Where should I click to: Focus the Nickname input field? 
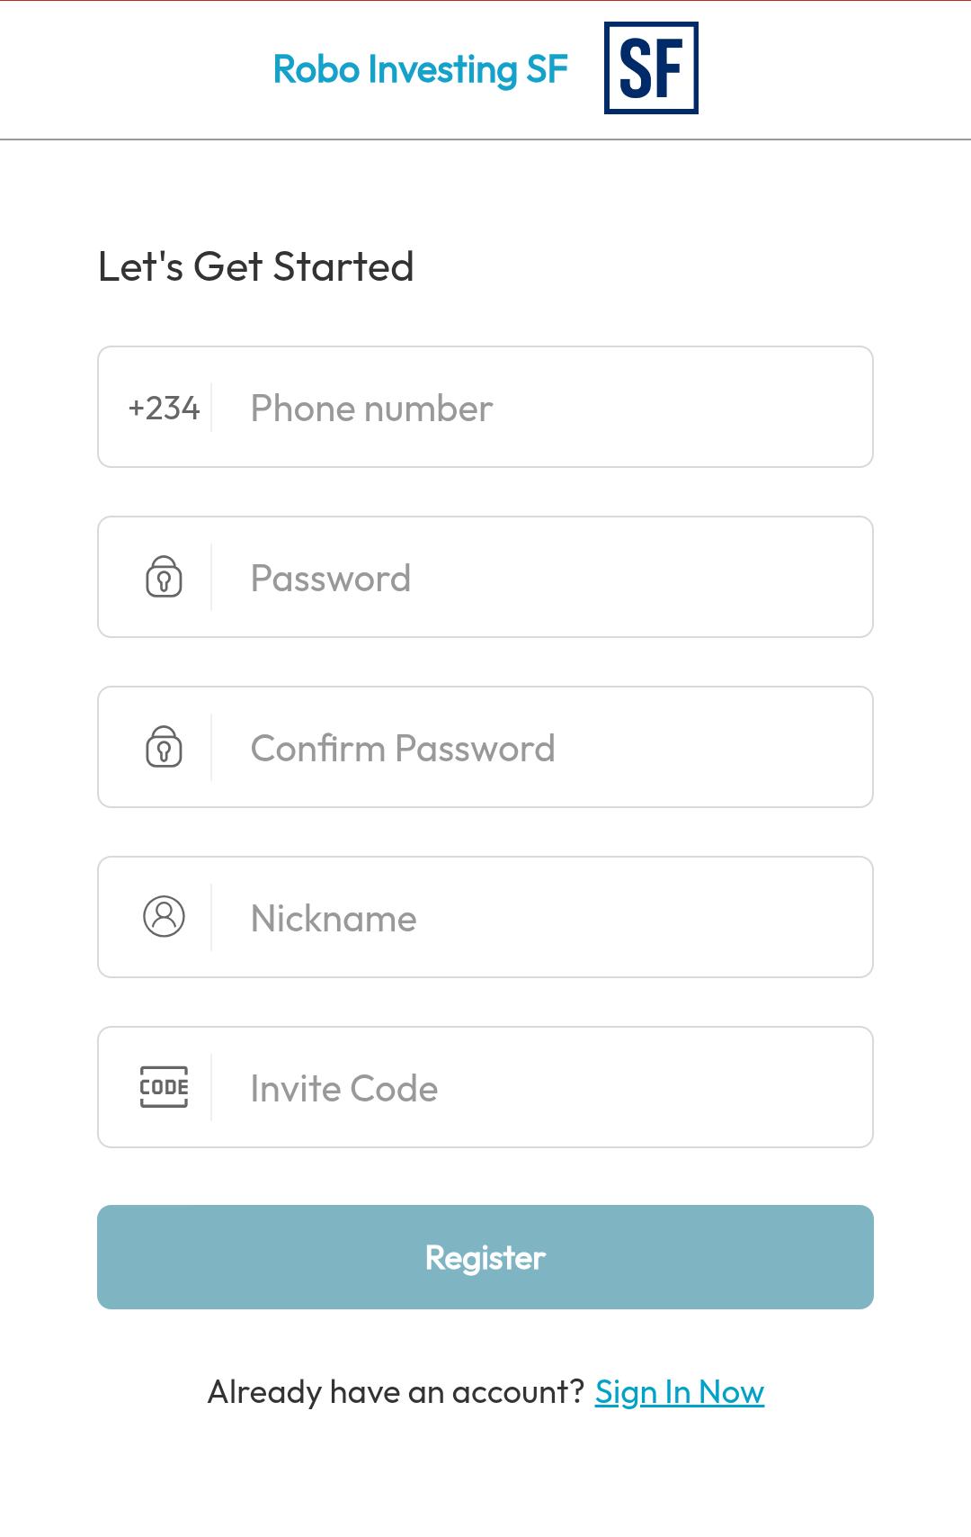pyautogui.click(x=539, y=918)
